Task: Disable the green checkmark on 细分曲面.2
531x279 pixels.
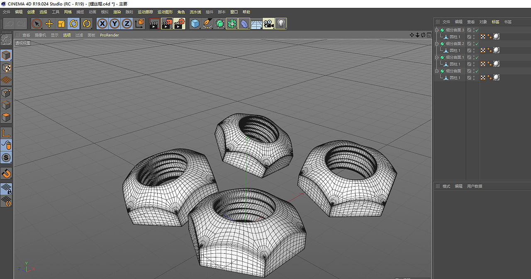Action: point(477,44)
